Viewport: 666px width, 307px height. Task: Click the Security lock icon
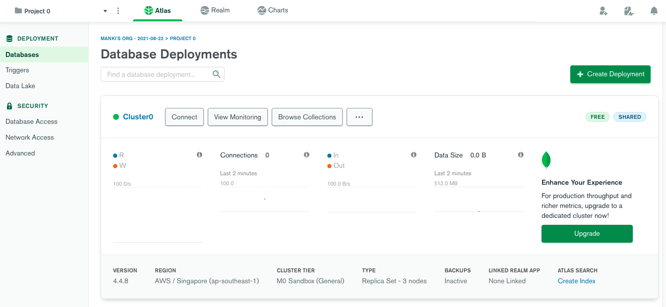9,106
